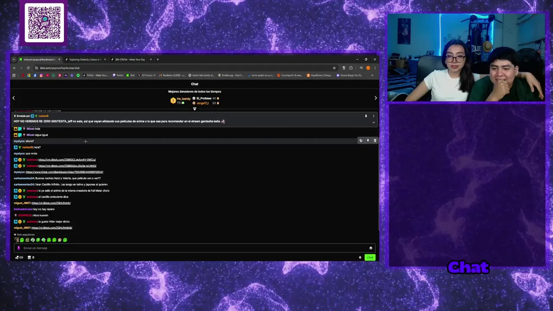This screenshot has width=553, height=311.
Task: Open the Crunchyroll bookmark
Action: [x=291, y=75]
